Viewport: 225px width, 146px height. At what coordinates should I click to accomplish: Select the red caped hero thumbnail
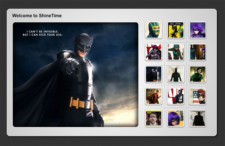154,96
